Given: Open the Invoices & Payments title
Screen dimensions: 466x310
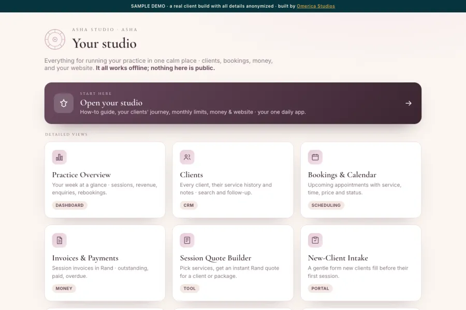Looking at the screenshot, I should (x=85, y=258).
